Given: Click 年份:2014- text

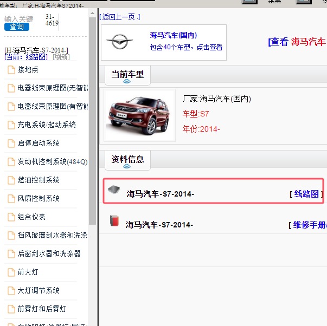Looking at the screenshot, I should click(x=201, y=129).
